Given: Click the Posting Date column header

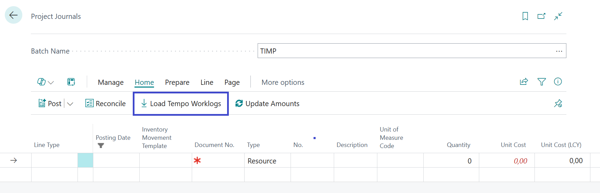Looking at the screenshot, I should 113,138.
